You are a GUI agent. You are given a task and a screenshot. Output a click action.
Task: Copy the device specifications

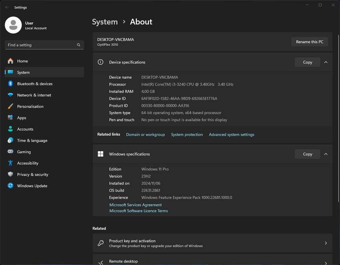pos(307,62)
